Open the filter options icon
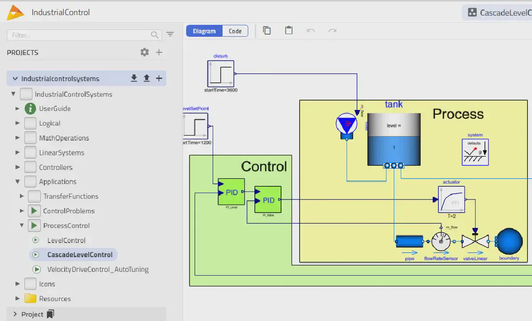The image size is (532, 321). coord(170,35)
